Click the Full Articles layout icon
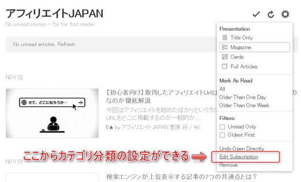The height and width of the screenshot is (182, 301). tap(225, 66)
